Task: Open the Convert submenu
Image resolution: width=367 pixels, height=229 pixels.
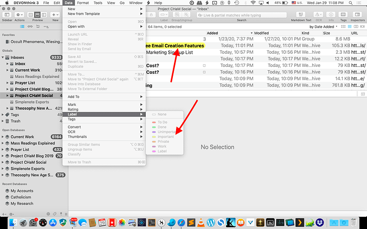Action: tap(104, 127)
